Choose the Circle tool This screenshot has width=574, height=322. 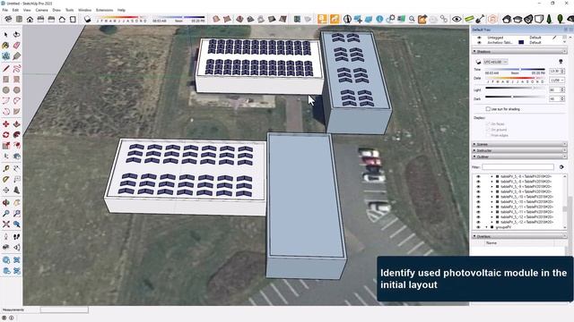[6, 90]
